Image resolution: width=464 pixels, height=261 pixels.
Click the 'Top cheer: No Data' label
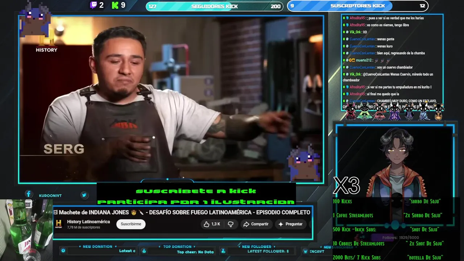(195, 252)
